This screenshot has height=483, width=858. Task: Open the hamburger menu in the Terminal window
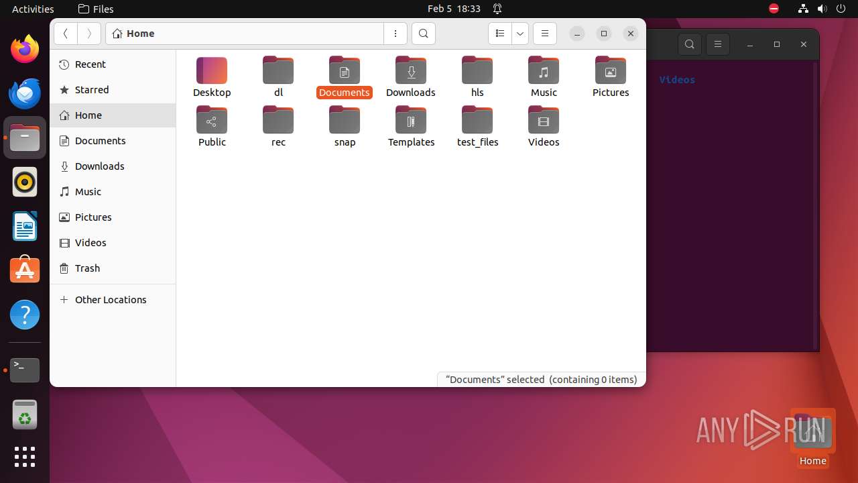tap(718, 44)
